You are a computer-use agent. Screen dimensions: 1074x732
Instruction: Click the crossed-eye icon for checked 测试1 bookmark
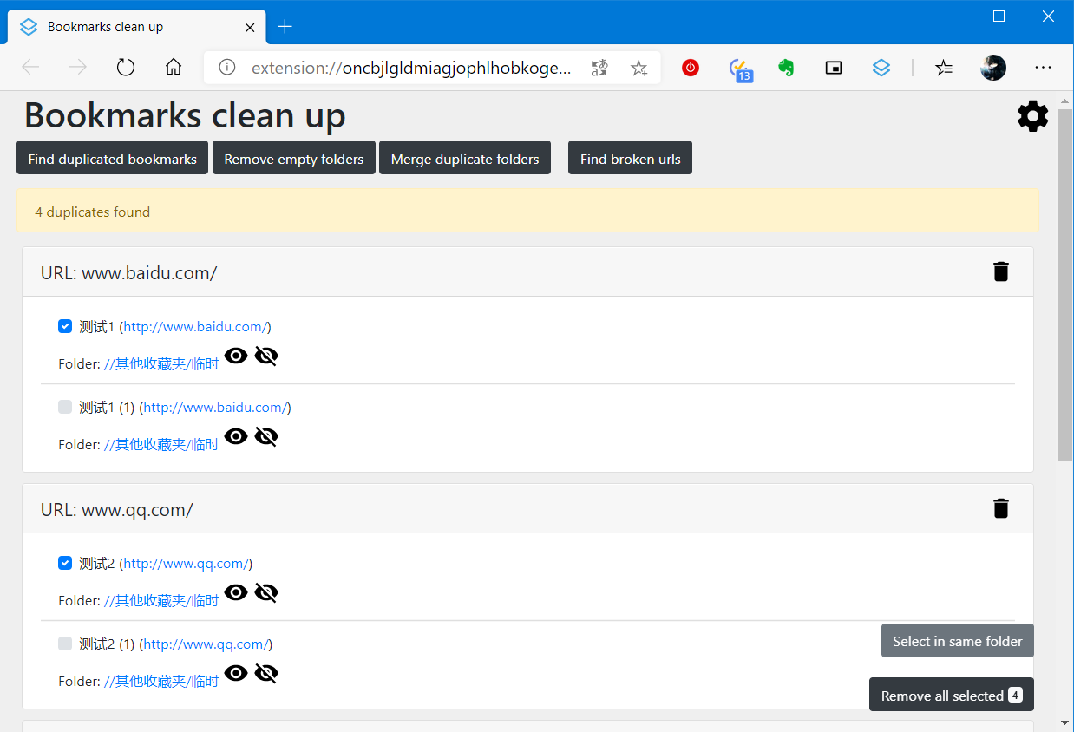point(266,356)
